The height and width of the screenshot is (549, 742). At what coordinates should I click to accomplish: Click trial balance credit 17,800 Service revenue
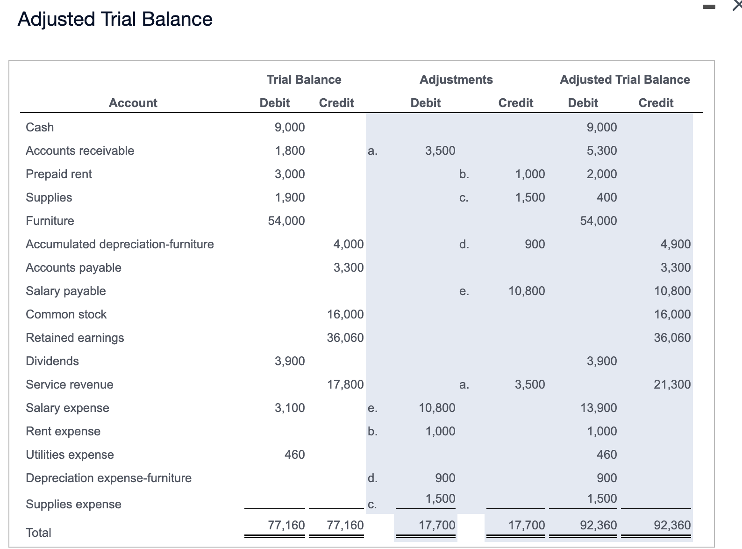(x=345, y=384)
